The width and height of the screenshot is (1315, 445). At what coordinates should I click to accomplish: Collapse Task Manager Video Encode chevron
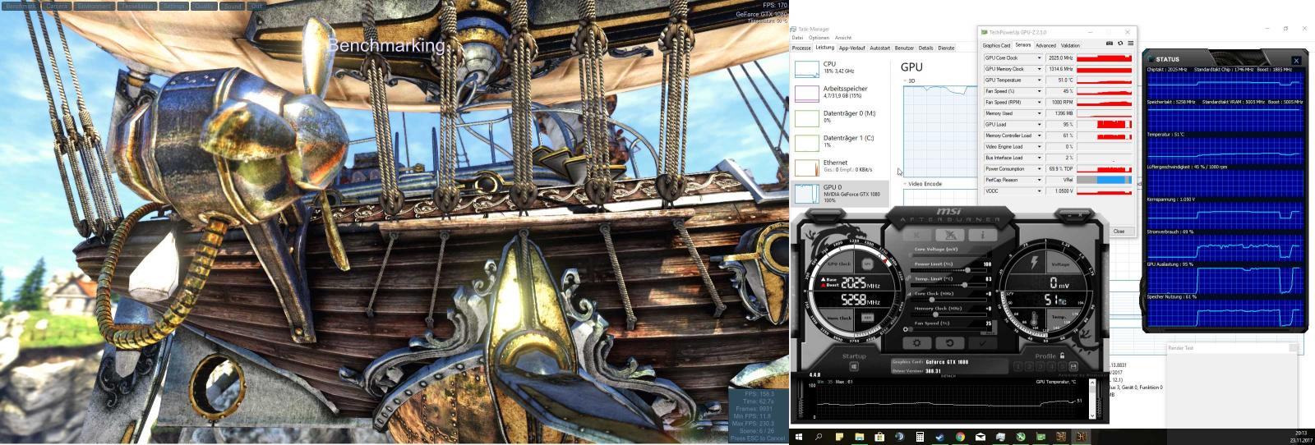(905, 184)
